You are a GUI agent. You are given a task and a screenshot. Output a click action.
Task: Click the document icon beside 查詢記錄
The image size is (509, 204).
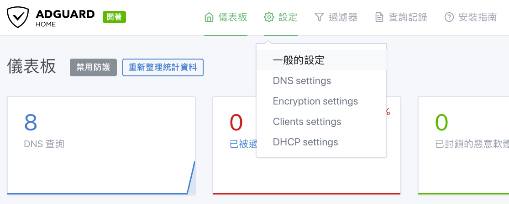[379, 17]
